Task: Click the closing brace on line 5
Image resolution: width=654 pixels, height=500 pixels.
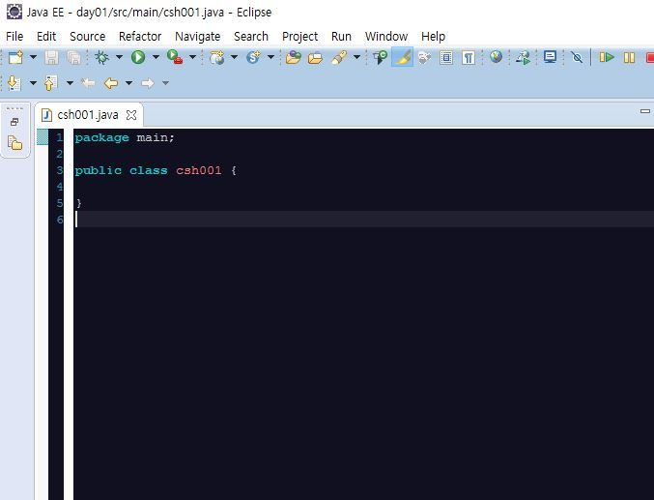Action: pos(79,203)
